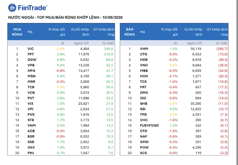Click the VPB ticker cell
Image resolution: width=238 pixels, height=165 pixels.
(x=31, y=65)
